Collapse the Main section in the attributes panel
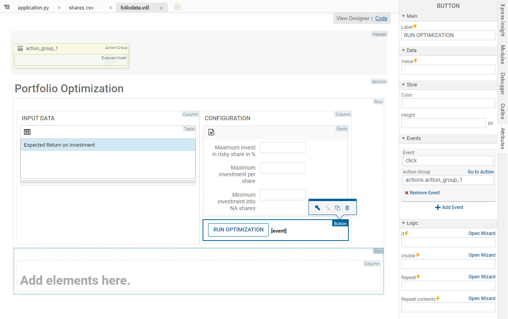508x319 pixels. tap(404, 16)
